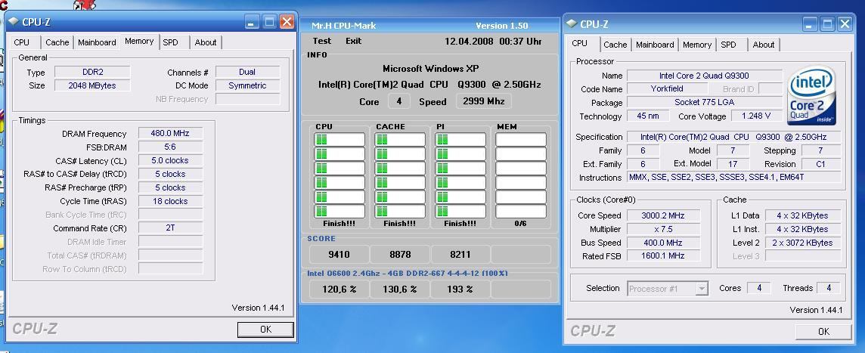This screenshot has height=353, width=865.
Task: Click left CPU-Z title bar icon
Action: pos(14,21)
